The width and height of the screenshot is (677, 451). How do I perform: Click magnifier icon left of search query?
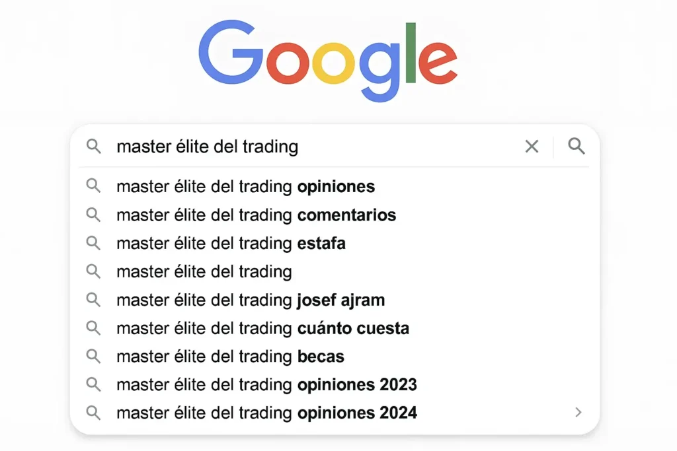pyautogui.click(x=94, y=147)
